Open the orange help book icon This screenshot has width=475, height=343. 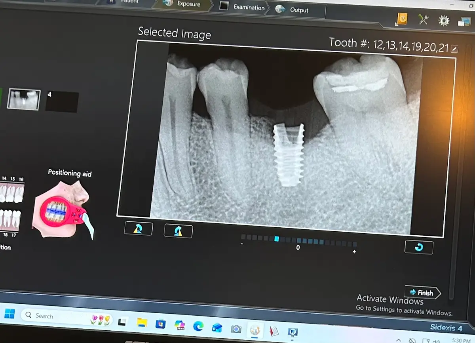(402, 19)
